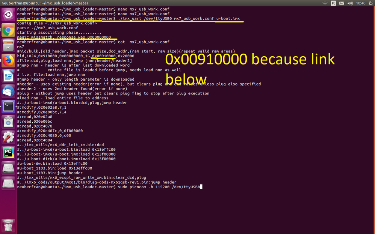Click "magic missmatch, response was 0x00000000" line

[x=64, y=37]
